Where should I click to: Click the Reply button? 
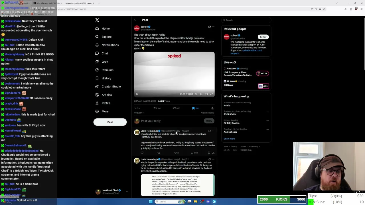(x=209, y=121)
